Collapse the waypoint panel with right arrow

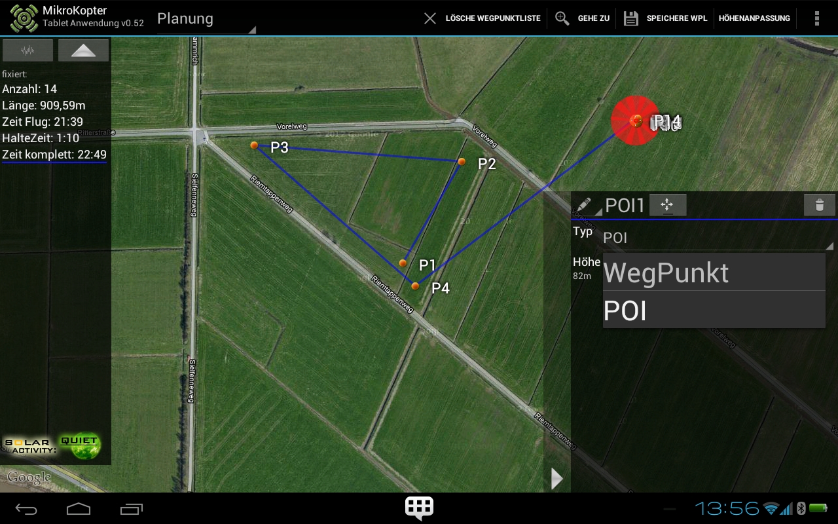pyautogui.click(x=556, y=479)
